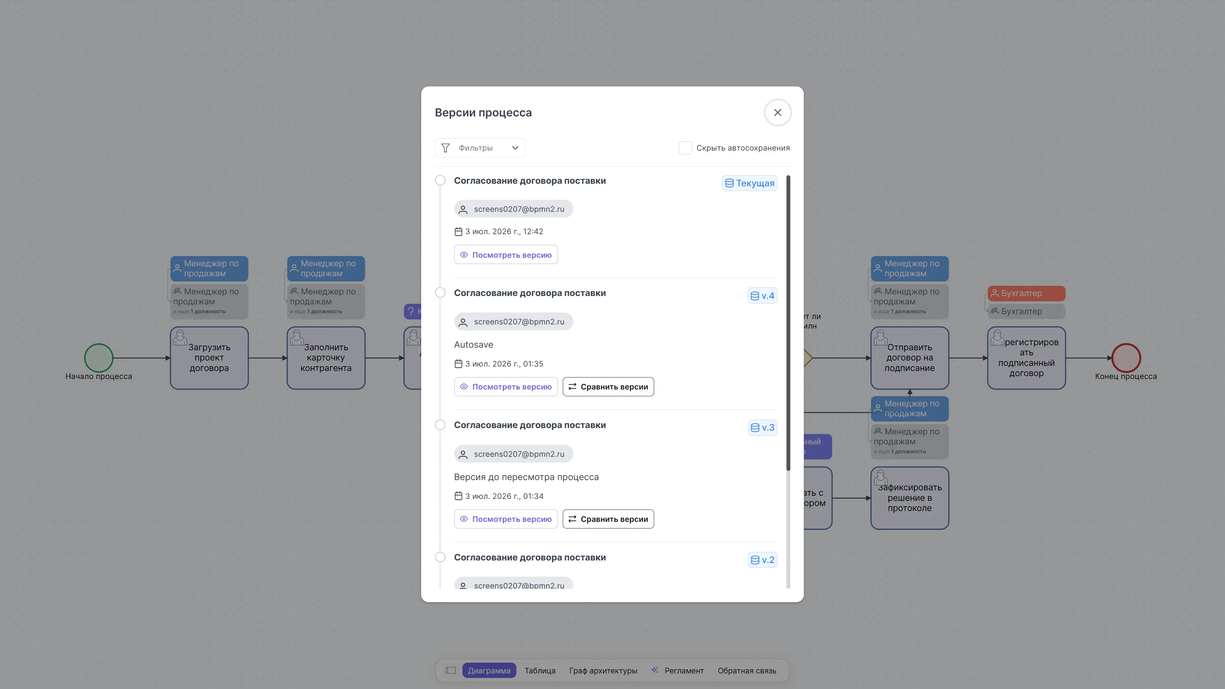Select the Начало процесса start event
Viewport: 1225px width, 689px height.
tap(99, 358)
